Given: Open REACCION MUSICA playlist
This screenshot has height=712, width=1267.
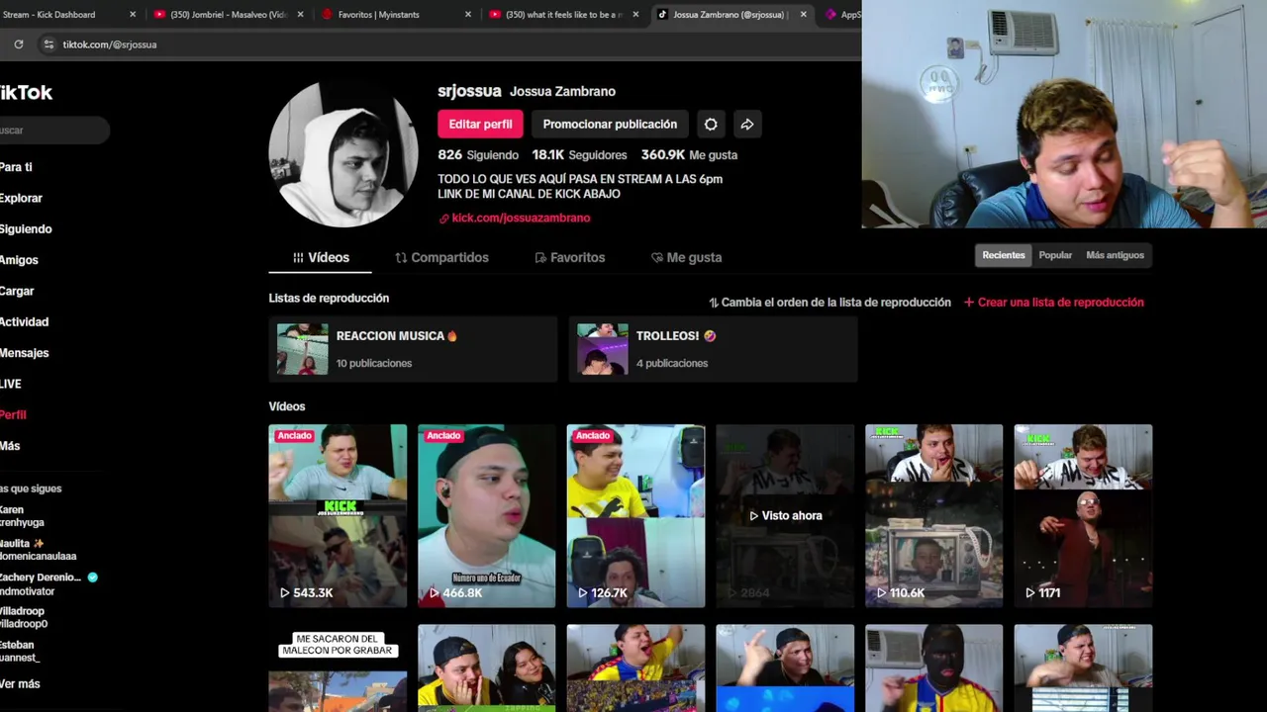Looking at the screenshot, I should [x=413, y=349].
